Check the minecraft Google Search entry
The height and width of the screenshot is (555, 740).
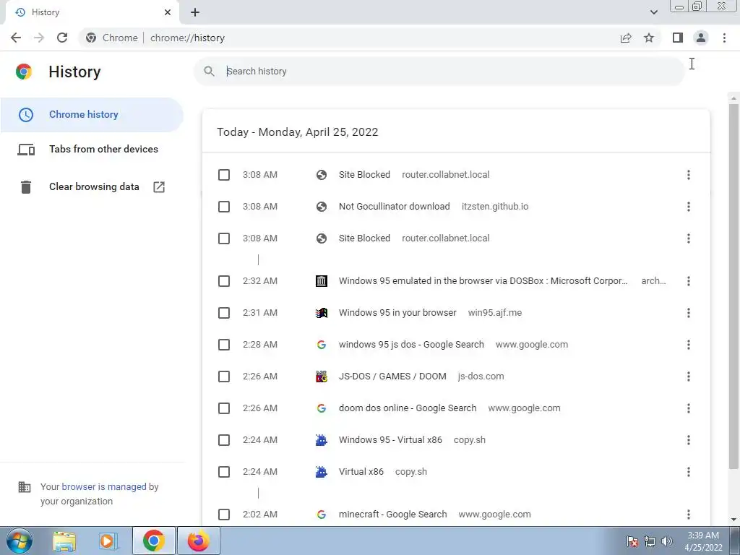tap(224, 515)
